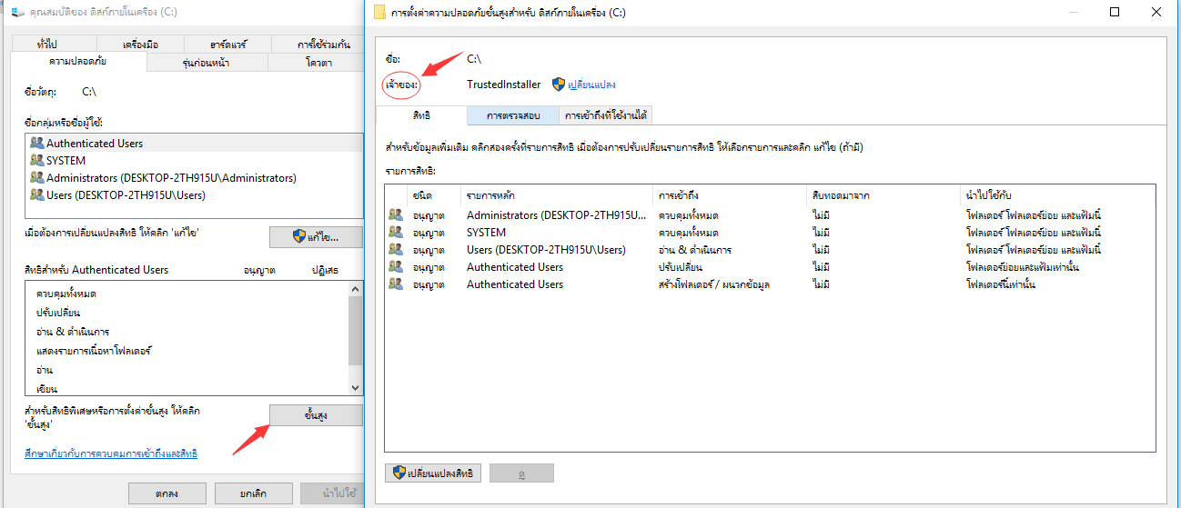1181x508 pixels.
Task: Click the Users (DESKTOP-2TH915U\Users) icon in permission entries
Action: [x=396, y=250]
